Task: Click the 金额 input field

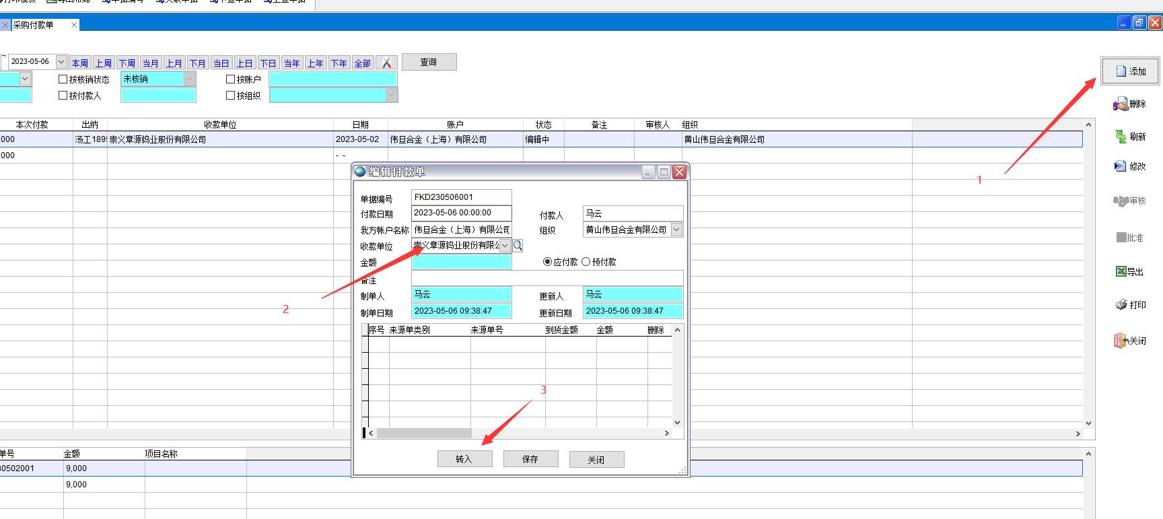Action: point(461,263)
